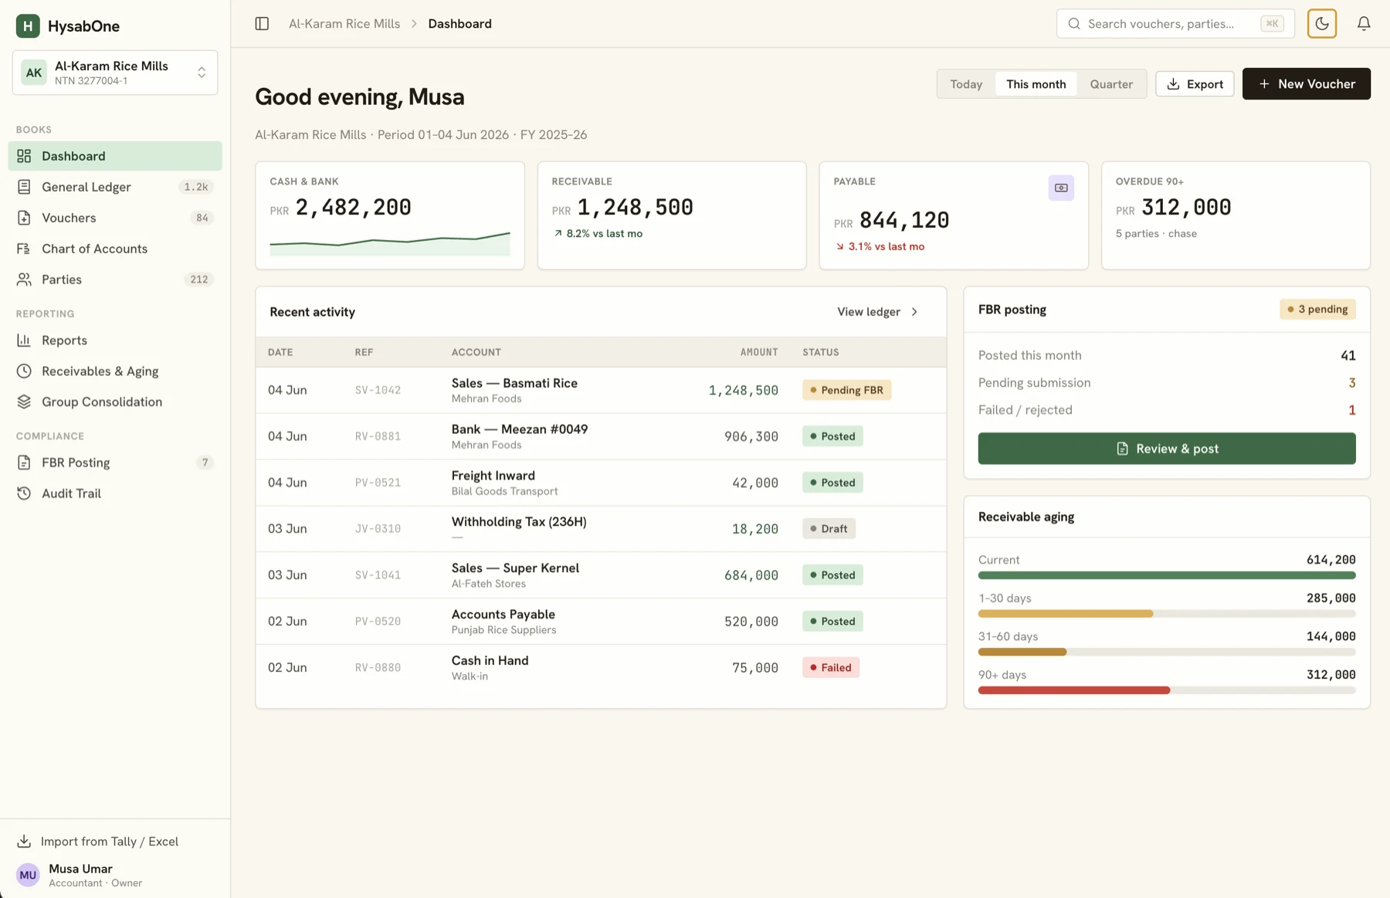This screenshot has height=898, width=1390.
Task: Open the Freight Inward PV-0521 entry
Action: pos(601,483)
